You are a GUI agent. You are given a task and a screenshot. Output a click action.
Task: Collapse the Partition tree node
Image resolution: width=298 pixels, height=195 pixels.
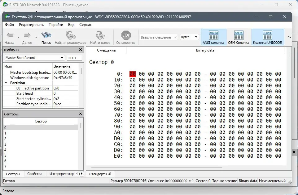tap(6, 83)
